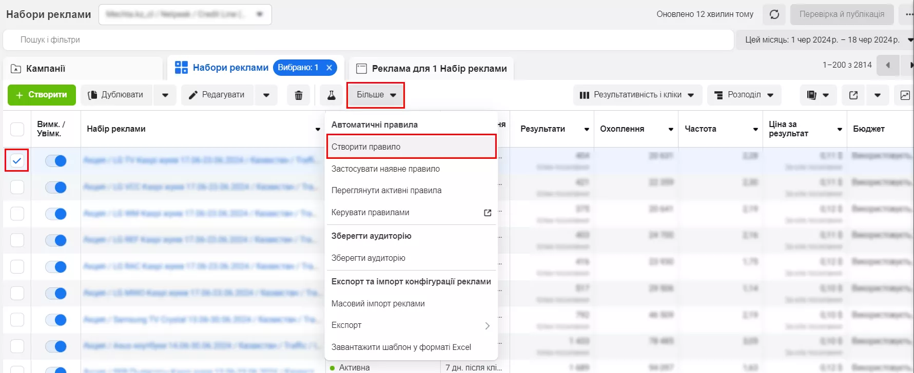Open Охоплення column dropdown arrow
The height and width of the screenshot is (373, 914).
tap(671, 130)
